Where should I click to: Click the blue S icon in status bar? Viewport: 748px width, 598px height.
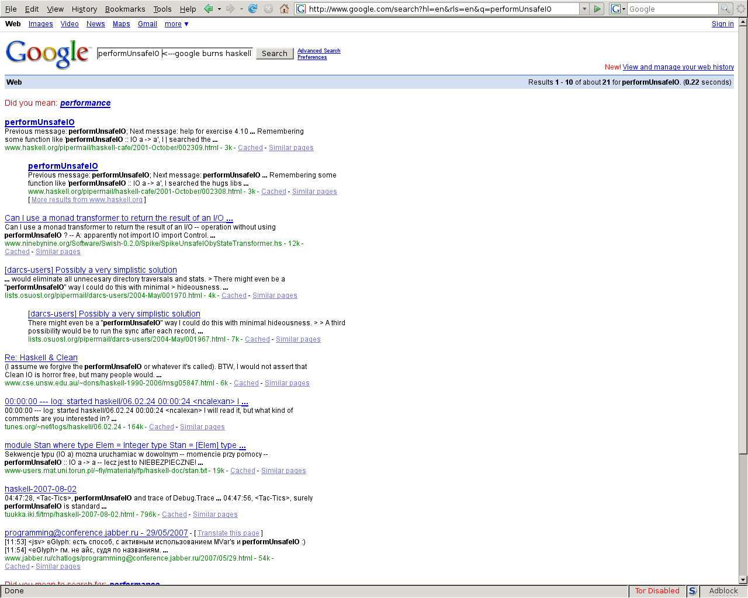pyautogui.click(x=692, y=591)
